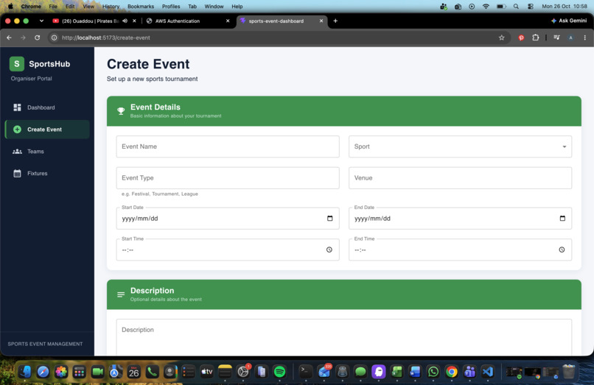594x385 pixels.
Task: Open Wi-Fi status menu
Action: [486, 7]
